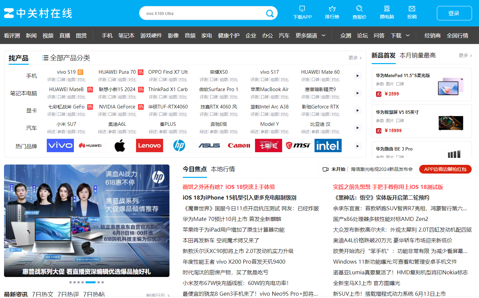This screenshot has height=298, width=479.
Task: Click 口碑 under HUAWEI Mate 60
Action: point(315,80)
